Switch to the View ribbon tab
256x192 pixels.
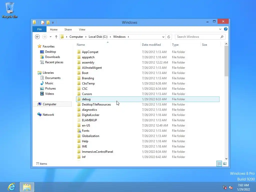tap(82, 29)
